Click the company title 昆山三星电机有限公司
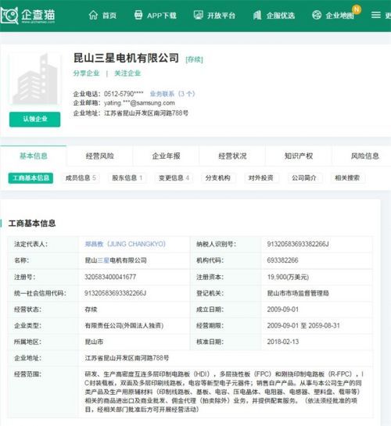Image resolution: width=391 pixels, height=426 pixels. [126, 58]
